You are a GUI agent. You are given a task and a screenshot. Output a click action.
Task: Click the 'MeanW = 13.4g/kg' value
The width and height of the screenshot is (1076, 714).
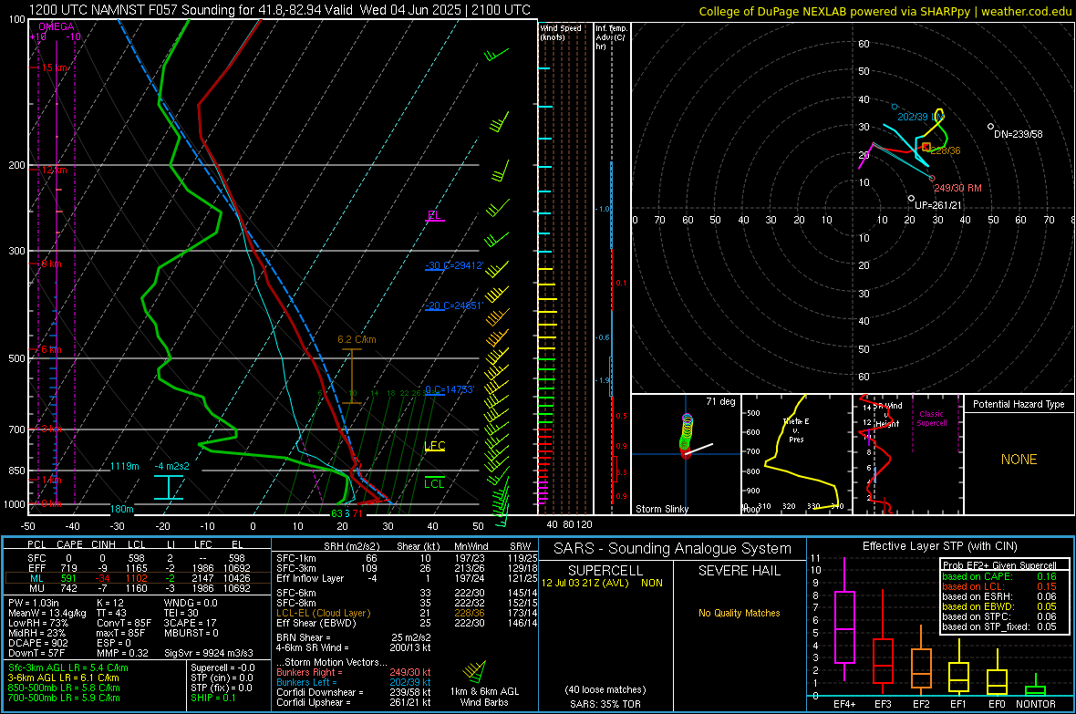coord(47,613)
